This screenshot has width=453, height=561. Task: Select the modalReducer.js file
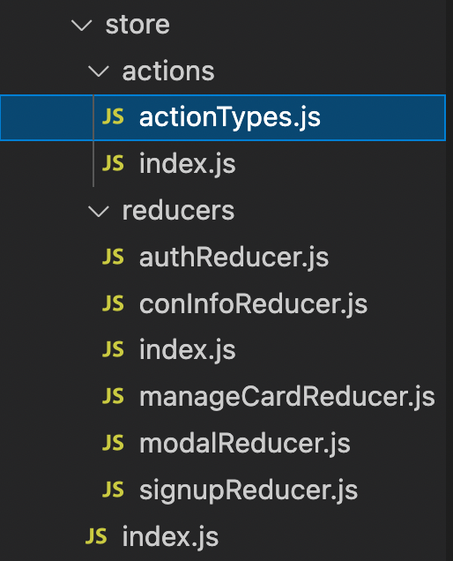tap(244, 444)
